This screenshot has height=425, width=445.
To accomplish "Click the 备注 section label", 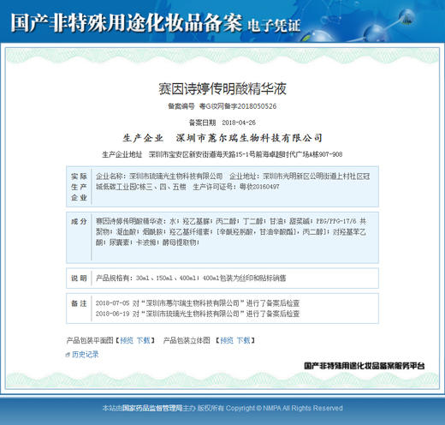I will (79, 303).
